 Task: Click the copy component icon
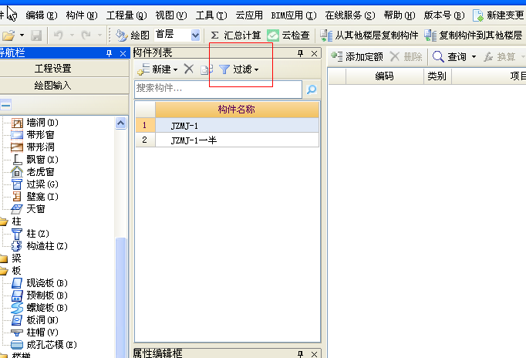(x=206, y=69)
